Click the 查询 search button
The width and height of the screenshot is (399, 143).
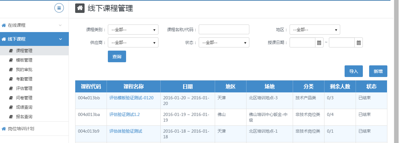[117, 56]
